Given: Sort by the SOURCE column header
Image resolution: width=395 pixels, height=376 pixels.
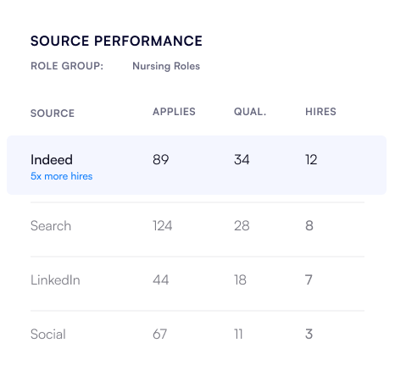Looking at the screenshot, I should coord(53,113).
